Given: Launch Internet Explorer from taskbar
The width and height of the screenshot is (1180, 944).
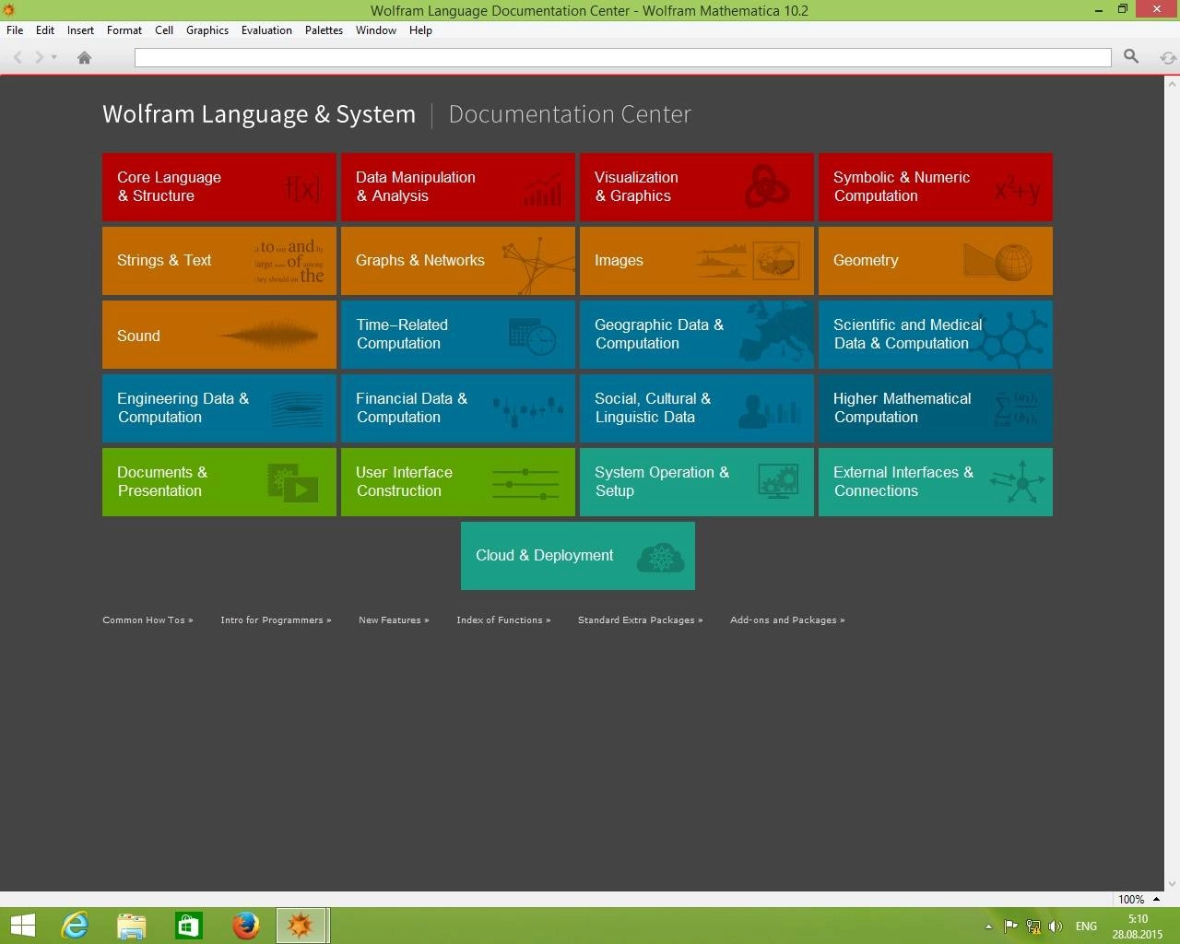Looking at the screenshot, I should click(x=75, y=926).
